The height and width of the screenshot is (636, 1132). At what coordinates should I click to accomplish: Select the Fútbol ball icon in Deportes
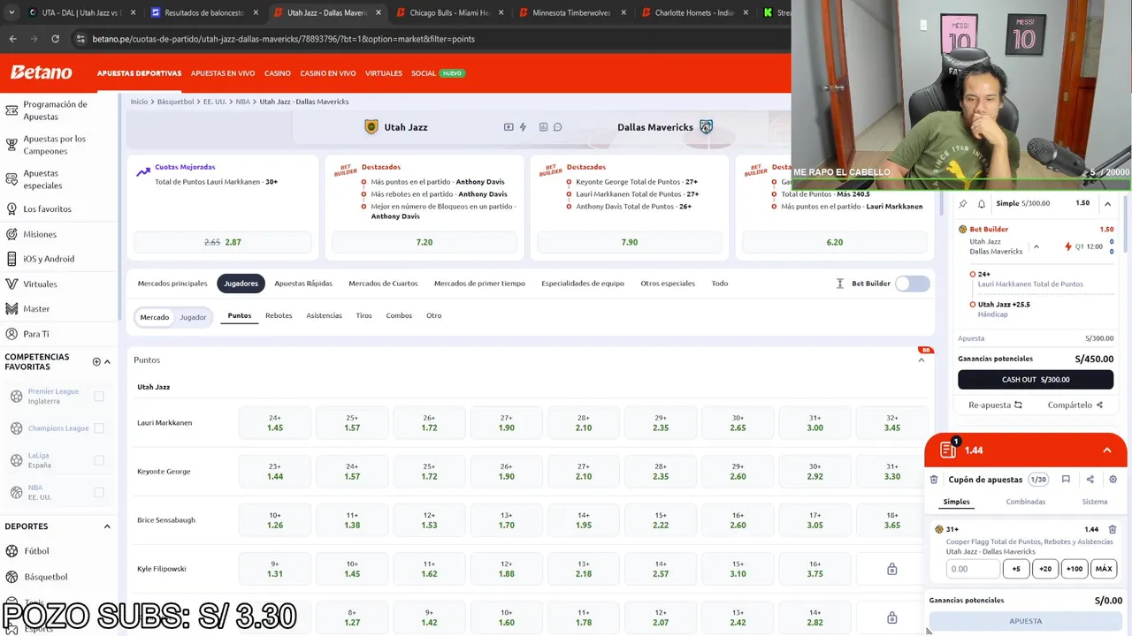[x=11, y=551]
